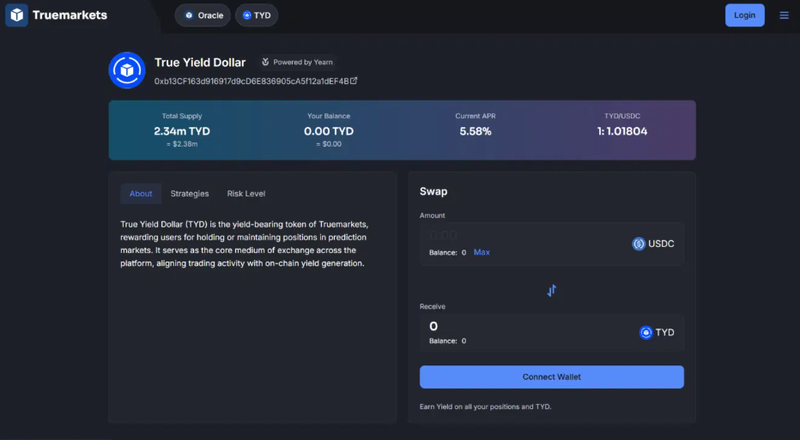The width and height of the screenshot is (800, 440).
Task: Open the hamburger menu icon
Action: point(785,15)
